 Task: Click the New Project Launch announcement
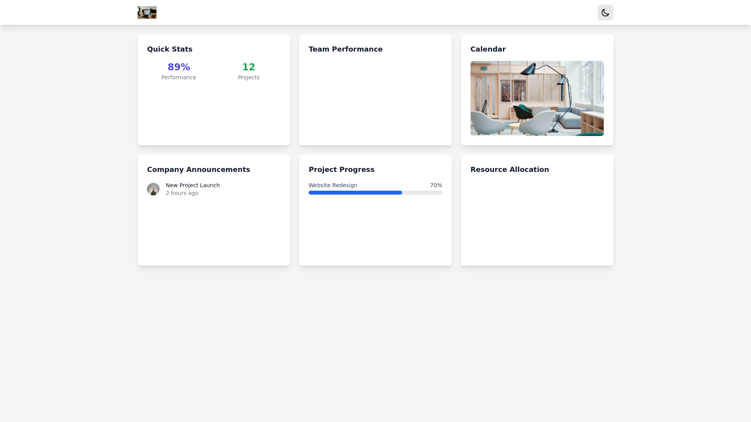pos(192,185)
